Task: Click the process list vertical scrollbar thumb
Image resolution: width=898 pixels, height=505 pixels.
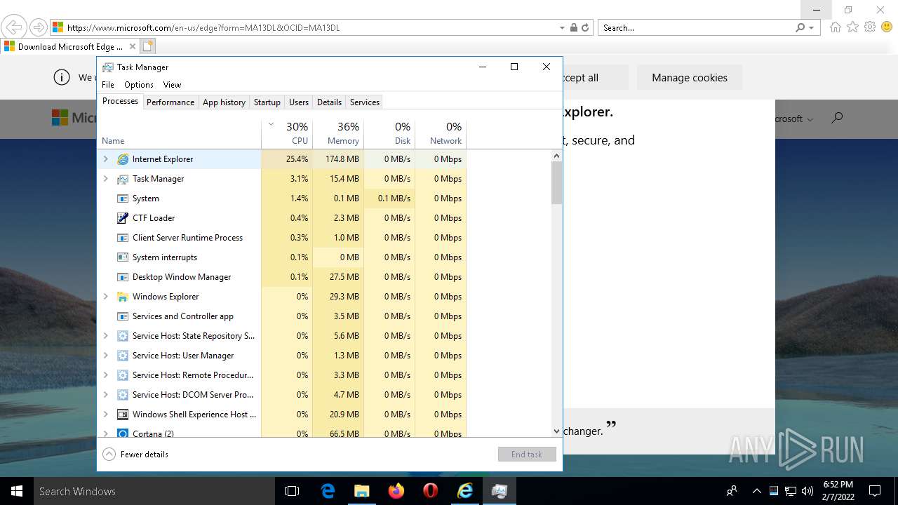Action: click(x=557, y=182)
